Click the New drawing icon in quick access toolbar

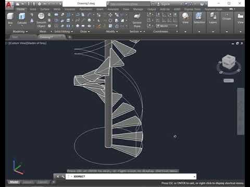[18, 4]
